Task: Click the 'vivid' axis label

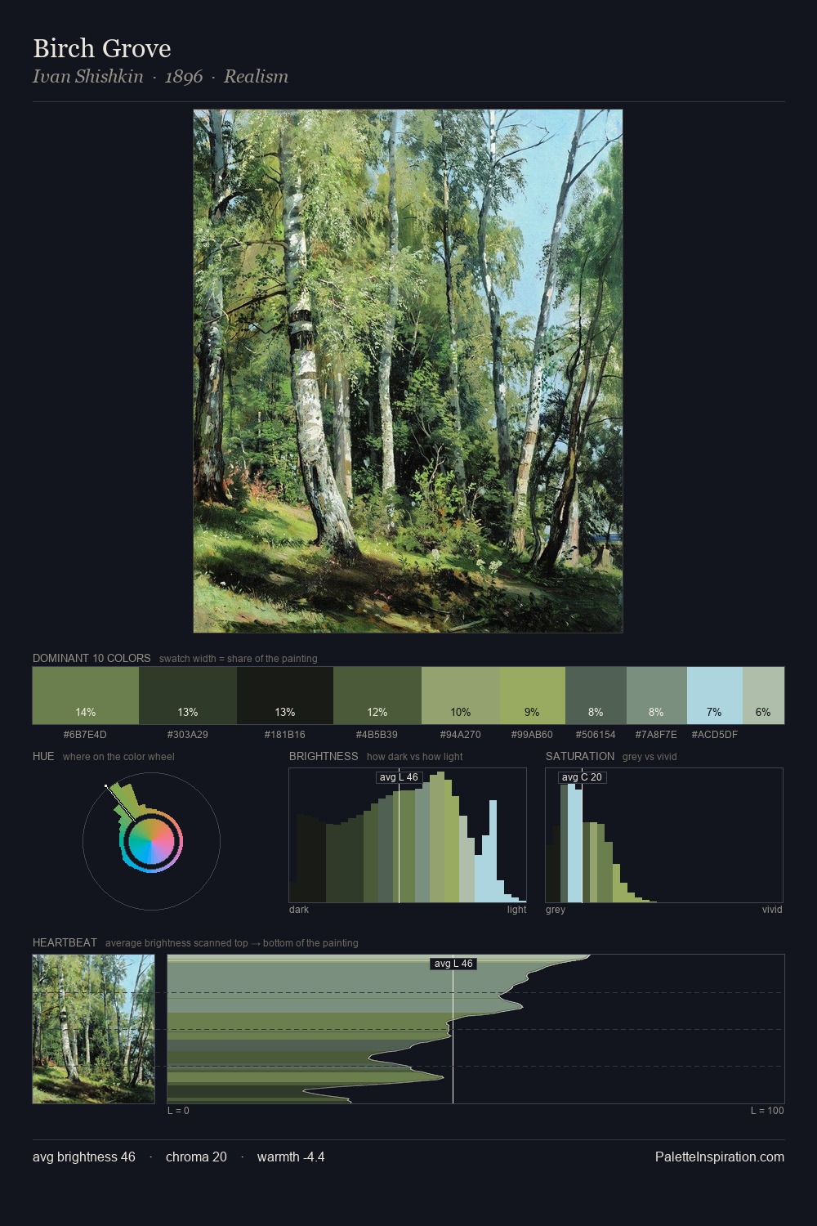Action: pos(772,909)
